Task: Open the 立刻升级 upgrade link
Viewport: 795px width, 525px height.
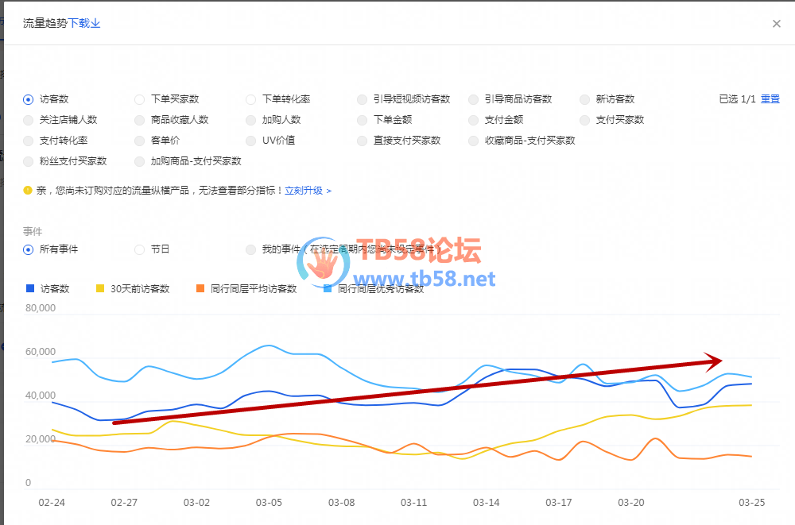Action: 308,191
